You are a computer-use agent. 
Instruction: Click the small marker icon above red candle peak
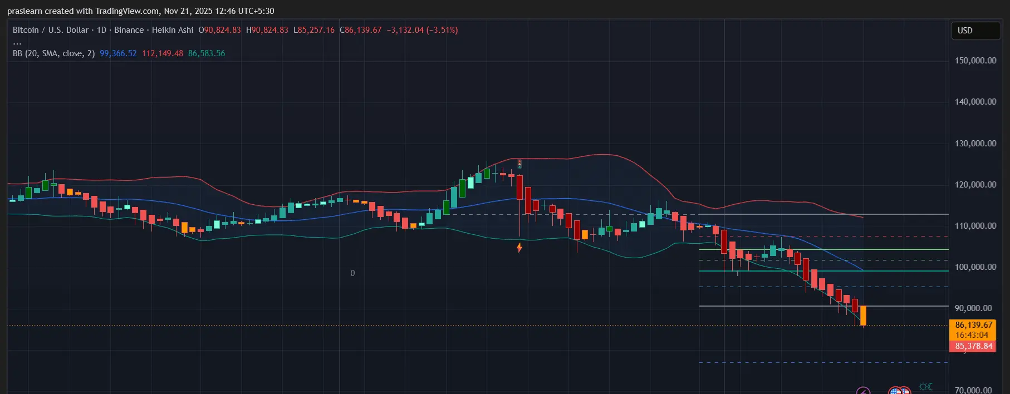pos(519,164)
